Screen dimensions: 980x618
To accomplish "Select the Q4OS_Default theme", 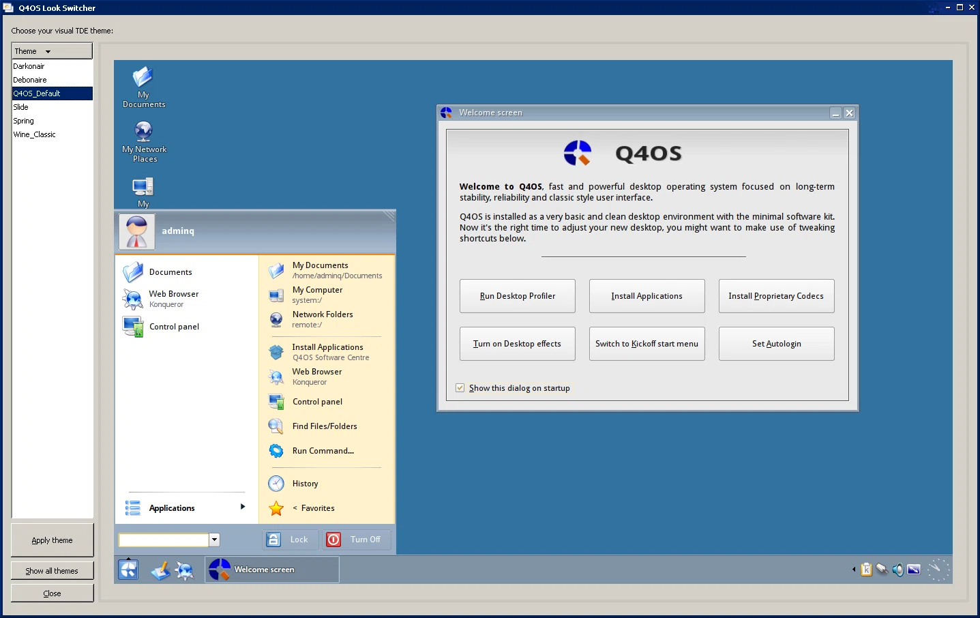I will [52, 93].
